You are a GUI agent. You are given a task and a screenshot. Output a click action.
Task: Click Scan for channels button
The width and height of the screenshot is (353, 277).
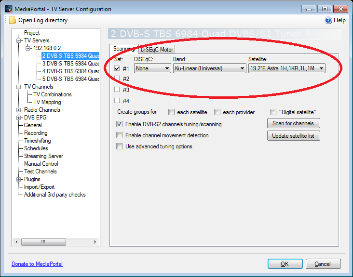[x=293, y=123]
